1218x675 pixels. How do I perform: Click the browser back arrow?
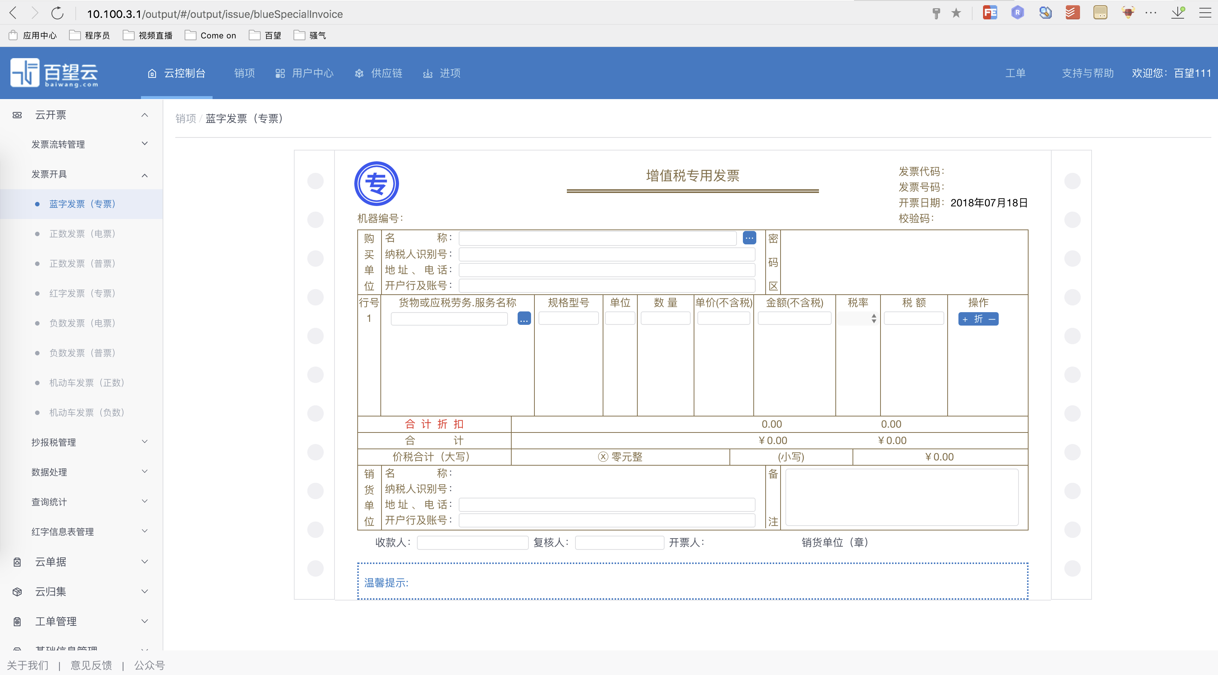click(x=13, y=13)
